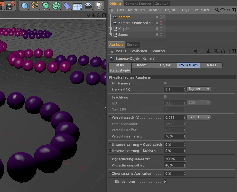237x192 pixels.
Task: Click the Attribute manager mode dots icon
Action: 228,51
